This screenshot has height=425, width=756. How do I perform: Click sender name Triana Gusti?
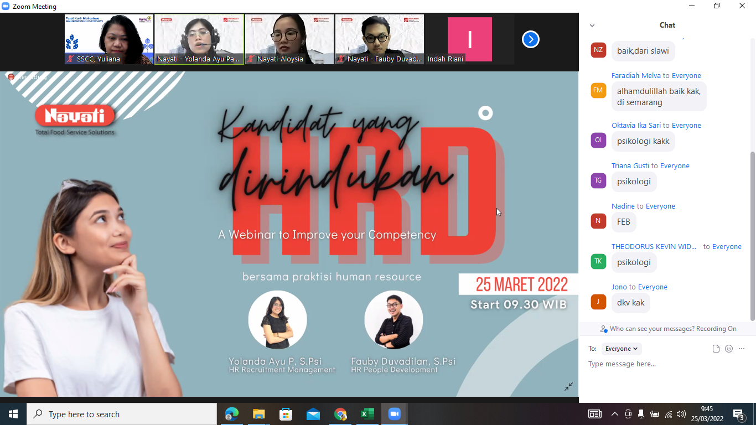tap(630, 166)
